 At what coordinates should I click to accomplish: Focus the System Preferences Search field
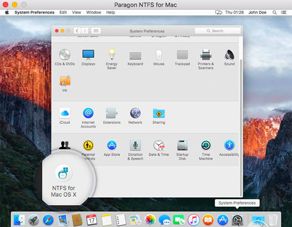[x=218, y=31]
